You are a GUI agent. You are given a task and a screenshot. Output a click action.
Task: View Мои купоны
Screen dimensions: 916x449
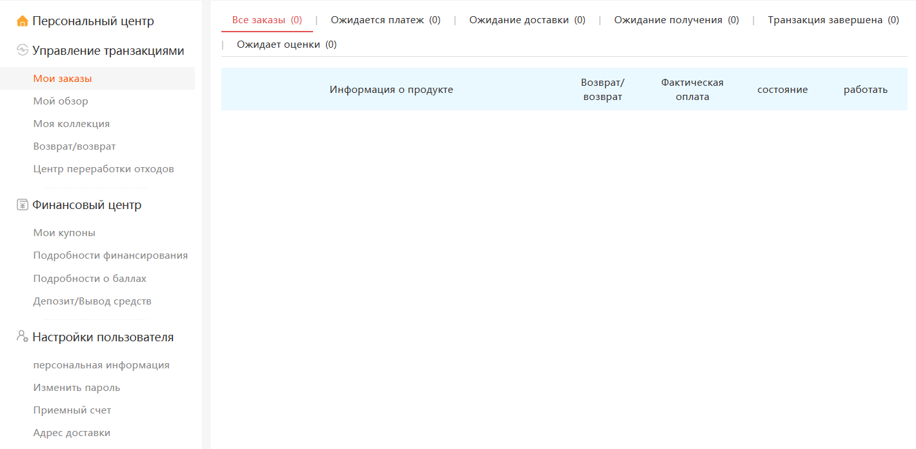[x=64, y=233]
